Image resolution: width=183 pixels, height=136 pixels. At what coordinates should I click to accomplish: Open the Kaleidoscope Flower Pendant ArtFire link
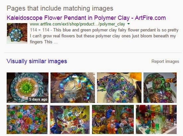86,18
